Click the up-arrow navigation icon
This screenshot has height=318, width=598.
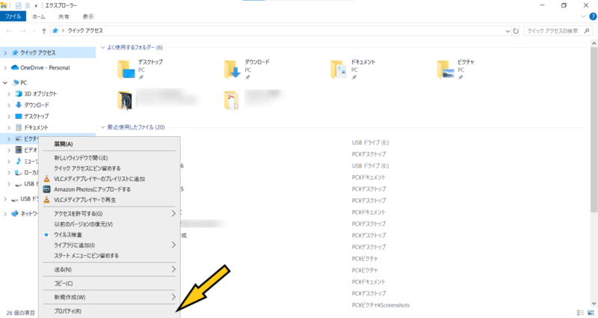(x=43, y=31)
